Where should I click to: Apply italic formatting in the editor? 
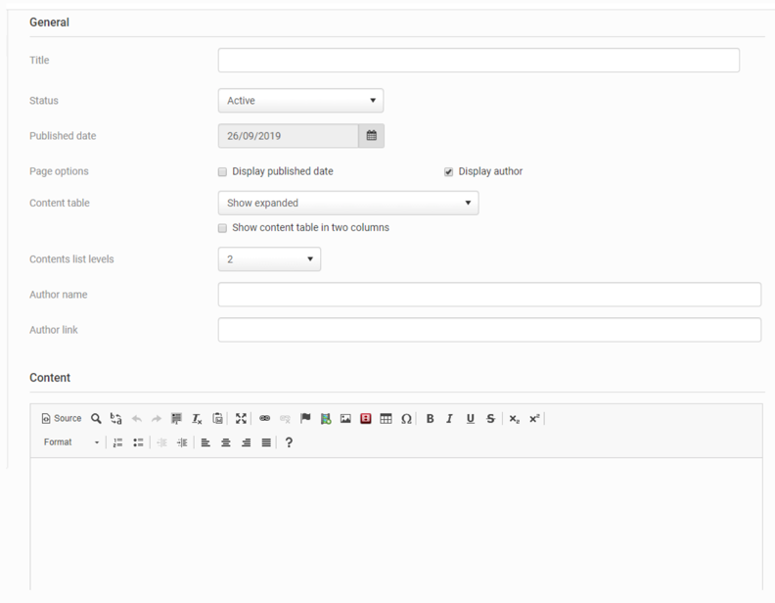(449, 418)
